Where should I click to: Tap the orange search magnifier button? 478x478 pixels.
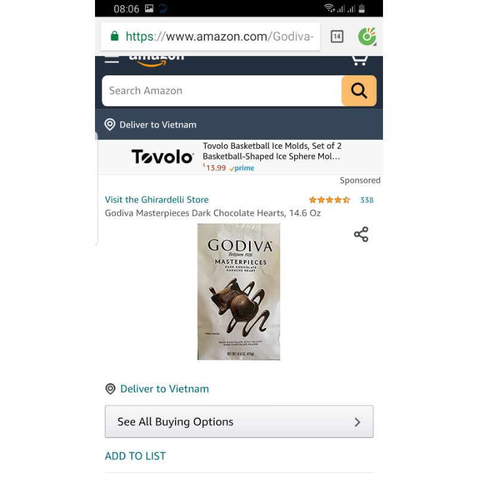pyautogui.click(x=359, y=91)
